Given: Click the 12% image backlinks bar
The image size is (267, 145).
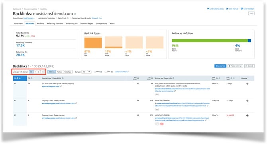Looking at the screenshot, I should tap(114, 43).
